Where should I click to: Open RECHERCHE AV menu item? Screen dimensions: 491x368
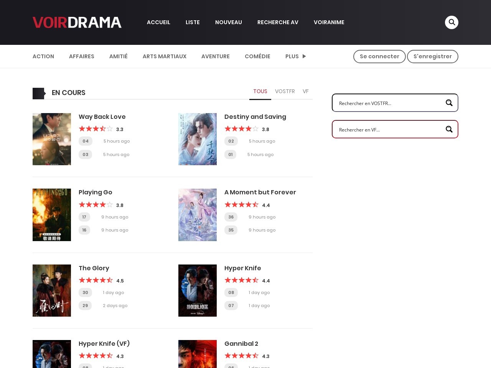pyautogui.click(x=278, y=22)
